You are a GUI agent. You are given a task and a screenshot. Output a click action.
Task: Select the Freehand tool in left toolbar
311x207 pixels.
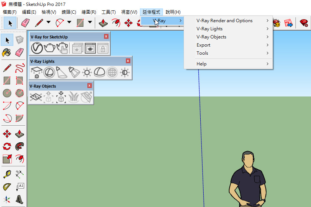click(20, 68)
